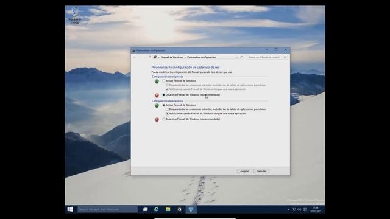Viewport: 390px width, 219px height.
Task: Open the Recycle Bin desktop icon
Action: [x=74, y=15]
